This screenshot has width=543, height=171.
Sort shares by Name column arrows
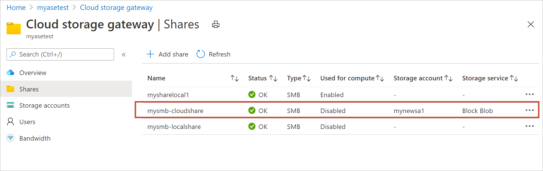coord(234,78)
